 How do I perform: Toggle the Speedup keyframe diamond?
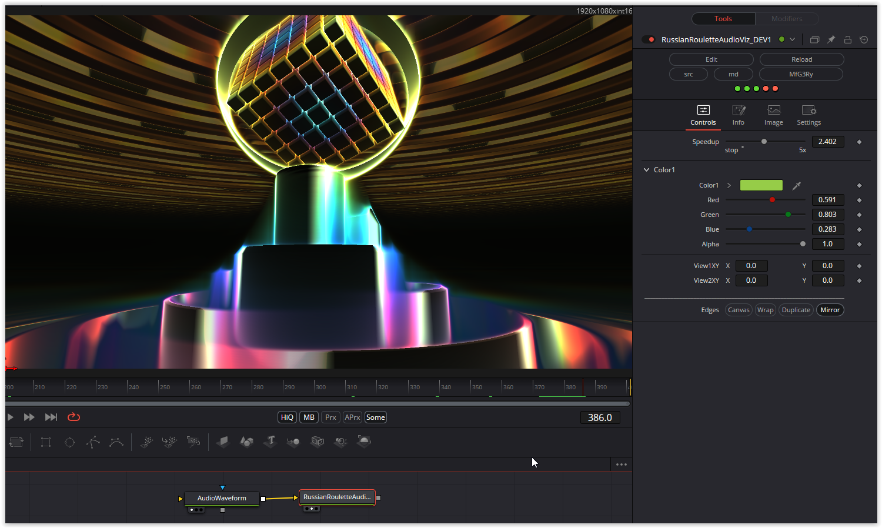click(x=859, y=142)
